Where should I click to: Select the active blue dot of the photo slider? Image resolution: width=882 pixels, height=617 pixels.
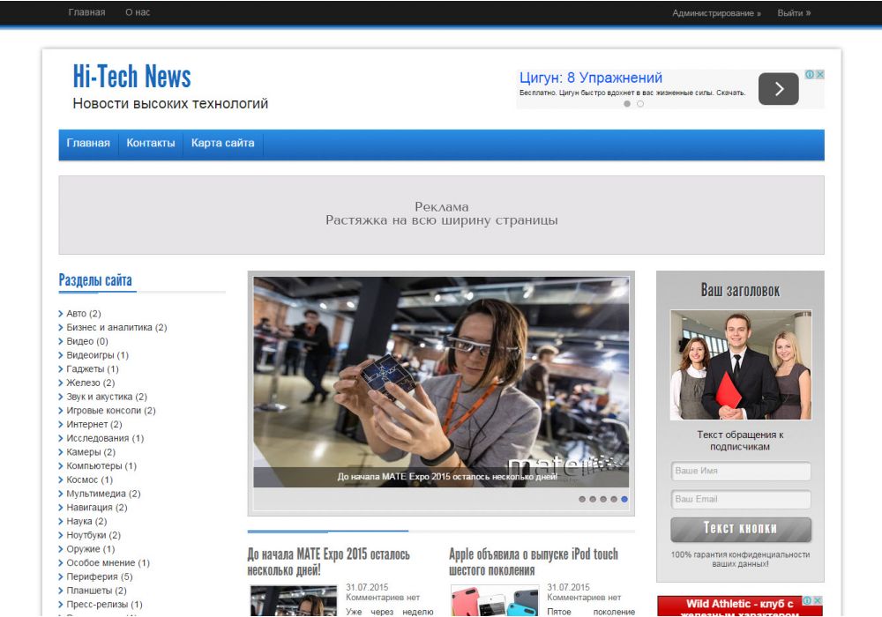point(624,499)
